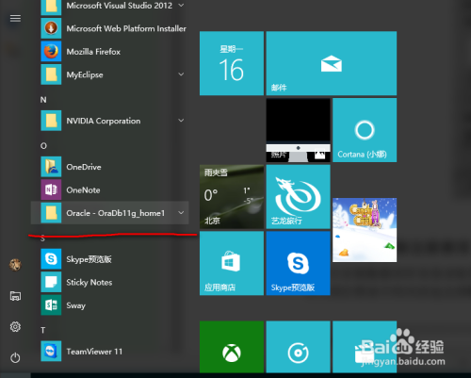The image size is (471, 378).
Task: Open the hamburger menu at top left
Action: pyautogui.click(x=15, y=18)
